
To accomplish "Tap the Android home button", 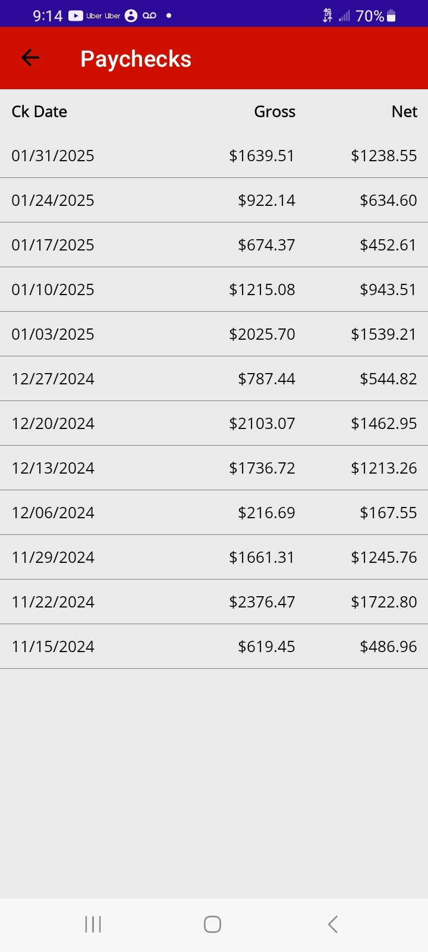I will click(212, 924).
